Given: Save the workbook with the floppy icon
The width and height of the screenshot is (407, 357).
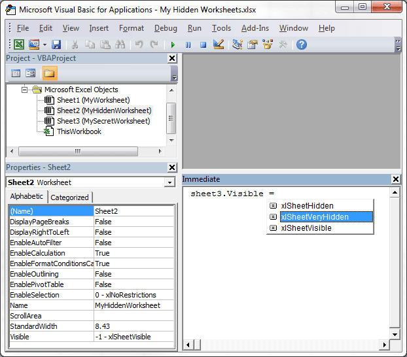Looking at the screenshot, I should click(x=56, y=44).
